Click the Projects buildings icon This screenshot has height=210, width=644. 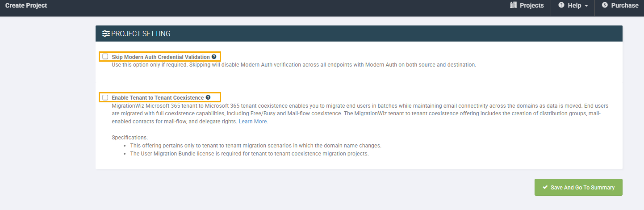513,5
